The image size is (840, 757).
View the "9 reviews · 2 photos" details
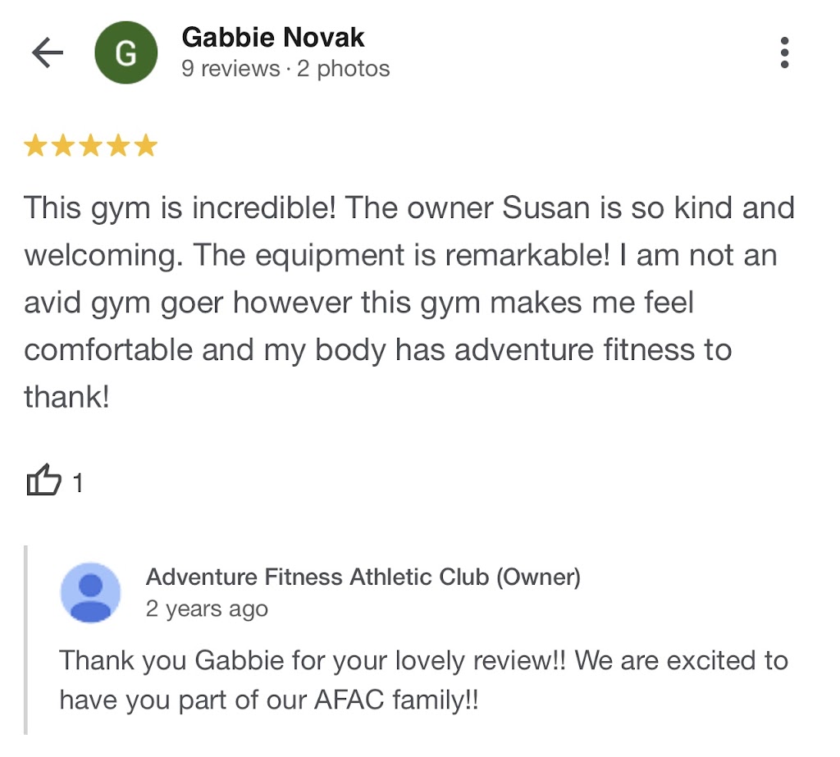pyautogui.click(x=285, y=69)
